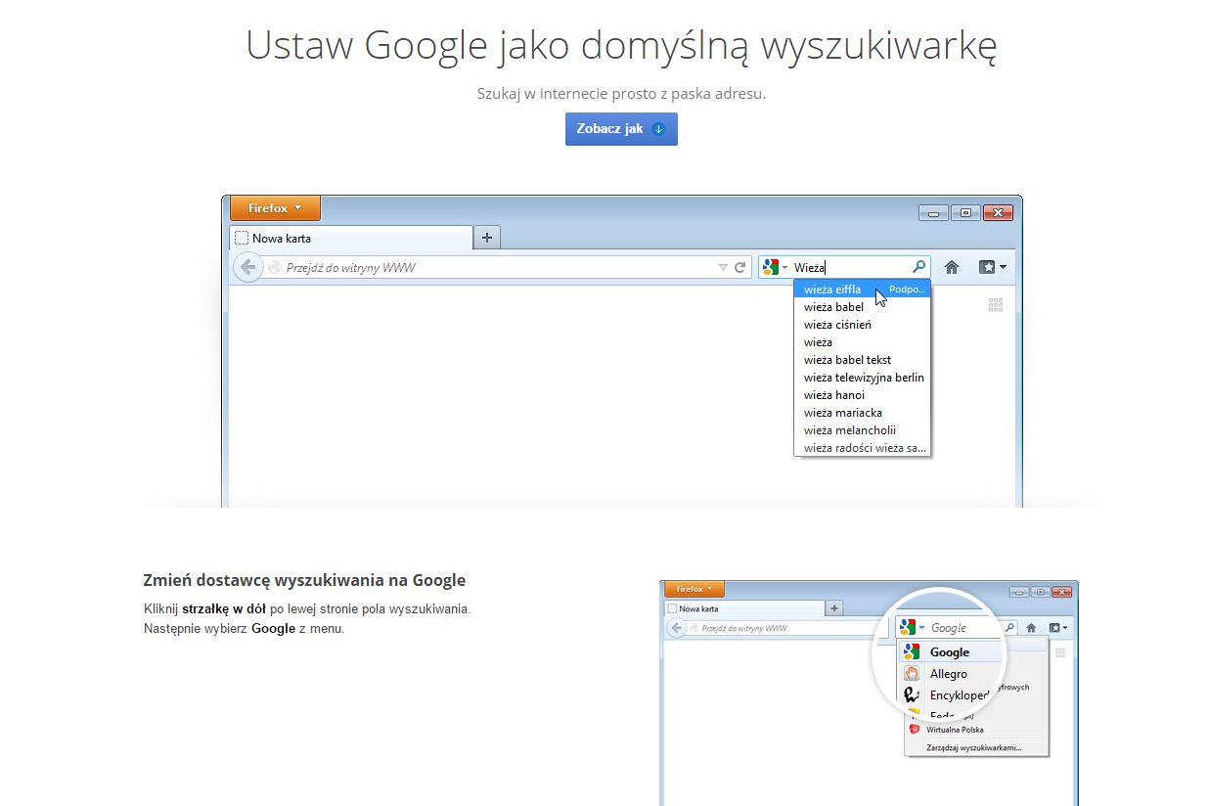Show address history triangle in large mockup
Screen dimensions: 1209x806
723,267
